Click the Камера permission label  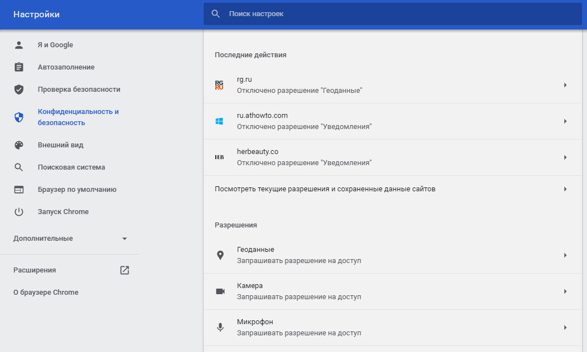(x=250, y=286)
